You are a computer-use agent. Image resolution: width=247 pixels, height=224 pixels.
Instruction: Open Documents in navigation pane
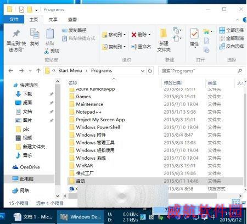pos(24,111)
